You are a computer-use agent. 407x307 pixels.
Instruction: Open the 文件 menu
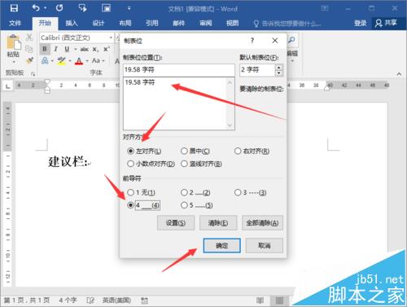(x=15, y=23)
